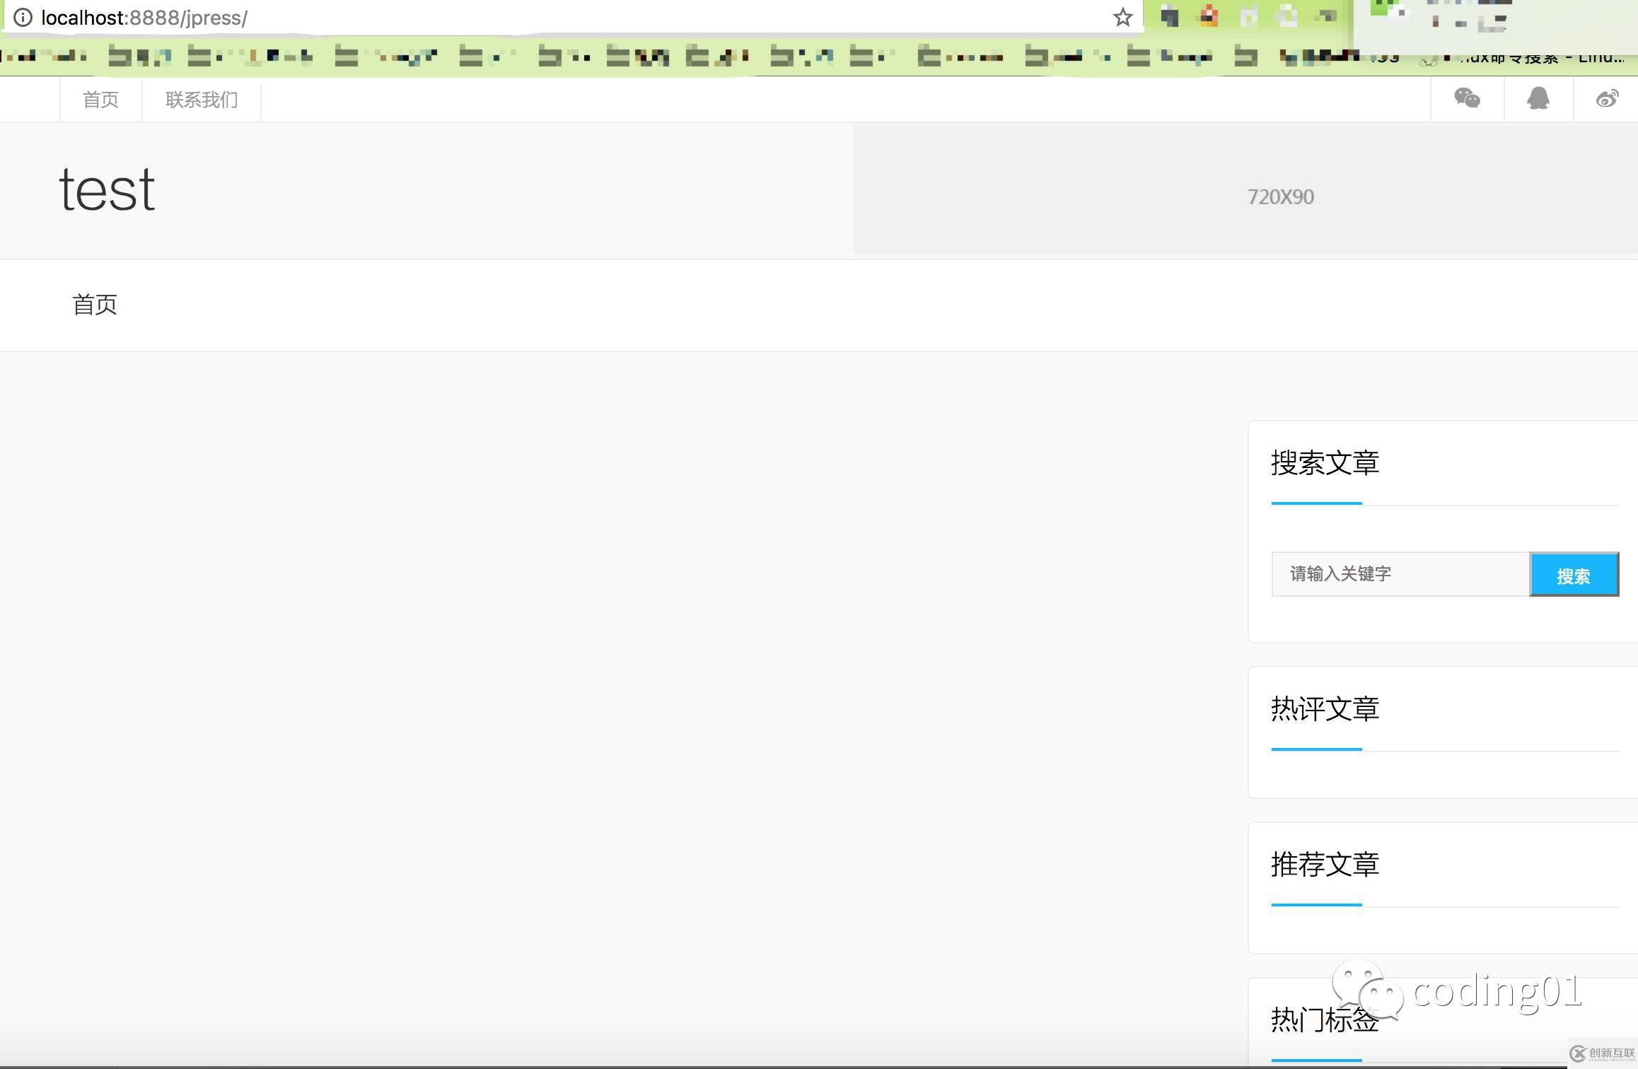This screenshot has height=1069, width=1638.
Task: Click the 720X90 ad banner placeholder
Action: coord(1280,196)
